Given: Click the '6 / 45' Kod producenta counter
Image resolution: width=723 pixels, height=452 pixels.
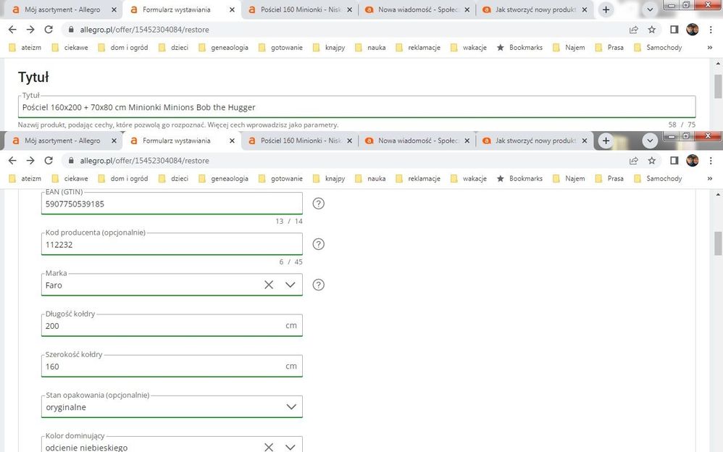Looking at the screenshot, I should 291,262.
